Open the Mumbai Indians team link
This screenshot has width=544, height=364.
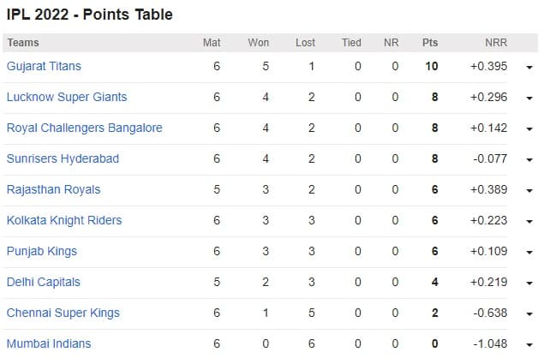click(x=49, y=343)
